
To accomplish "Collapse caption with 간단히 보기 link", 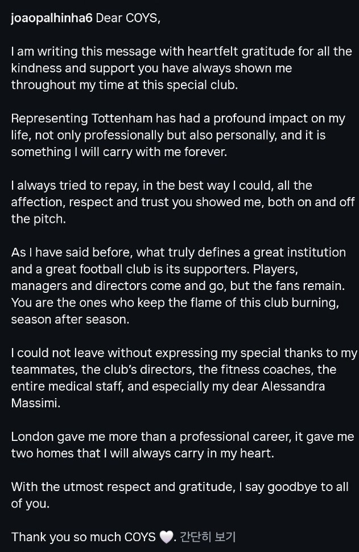I will point(208,537).
